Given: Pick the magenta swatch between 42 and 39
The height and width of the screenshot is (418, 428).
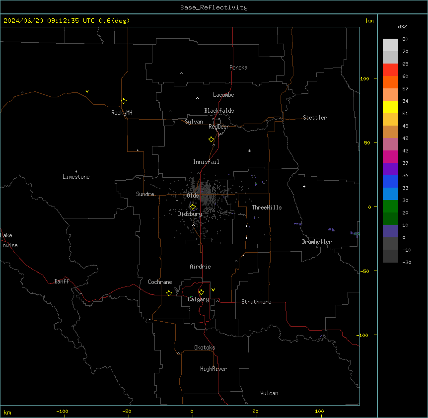Looking at the screenshot, I should pyautogui.click(x=390, y=156).
